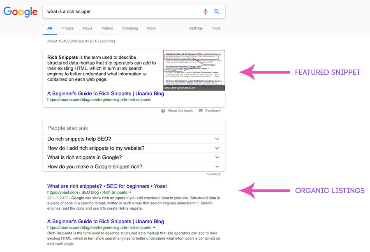Expand 'What is rich snippets in Google?' question
The height and width of the screenshot is (252, 370).
click(134, 157)
